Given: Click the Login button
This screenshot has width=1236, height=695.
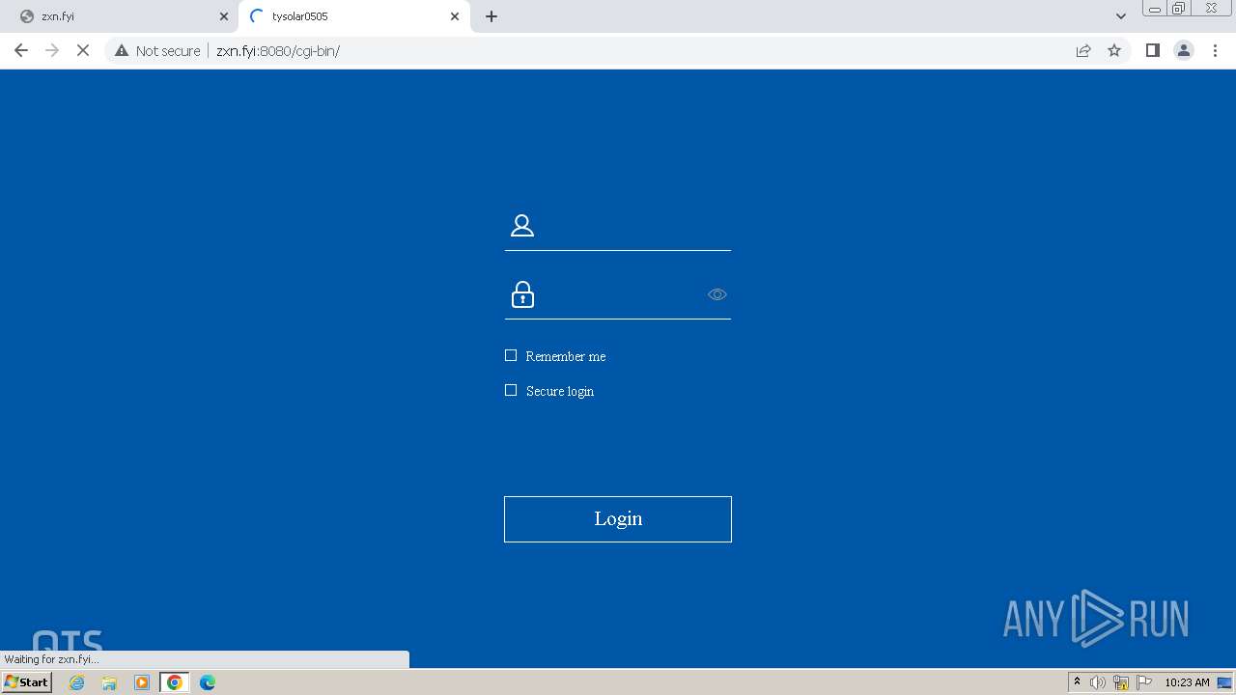Looking at the screenshot, I should 618,519.
